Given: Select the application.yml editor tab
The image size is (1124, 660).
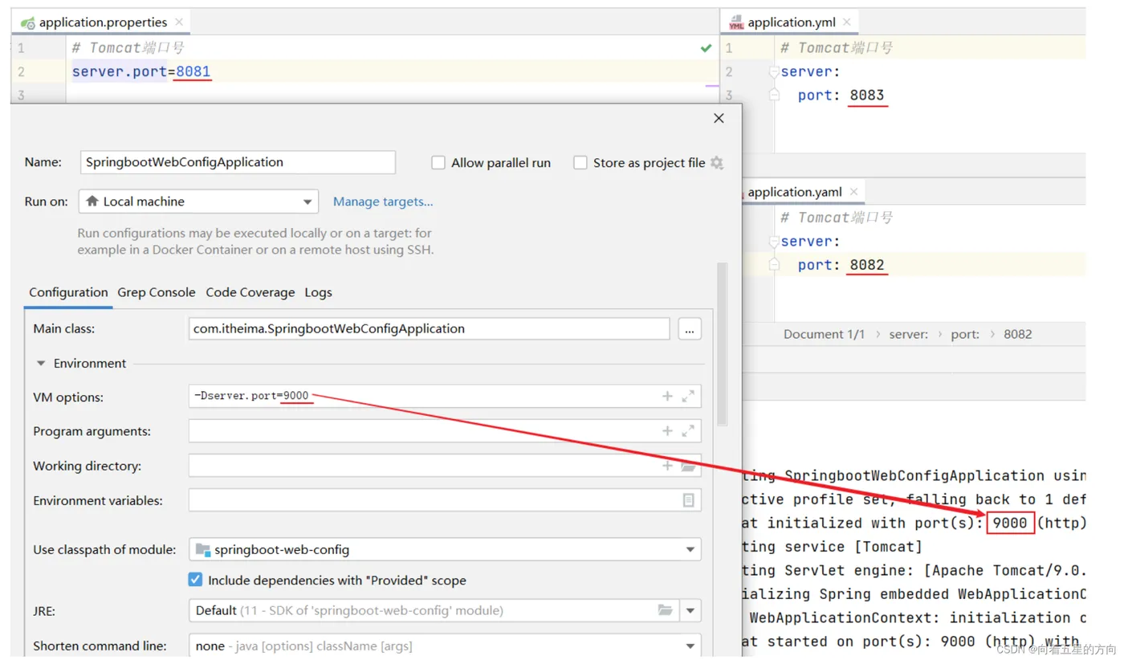Looking at the screenshot, I should [x=791, y=22].
